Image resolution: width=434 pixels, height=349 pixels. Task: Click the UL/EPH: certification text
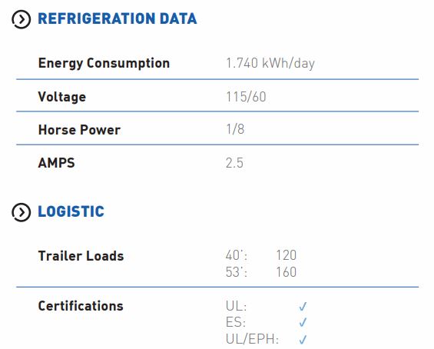252,339
